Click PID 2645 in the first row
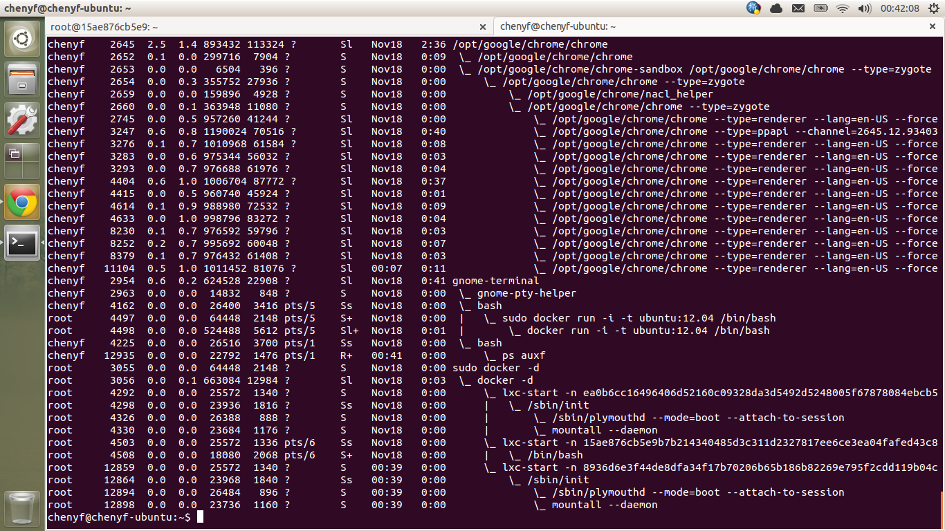 pos(122,44)
